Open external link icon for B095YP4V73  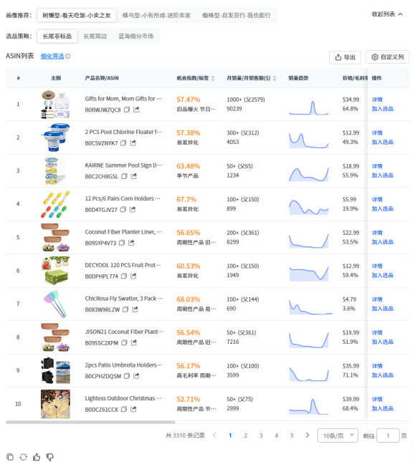point(131,243)
